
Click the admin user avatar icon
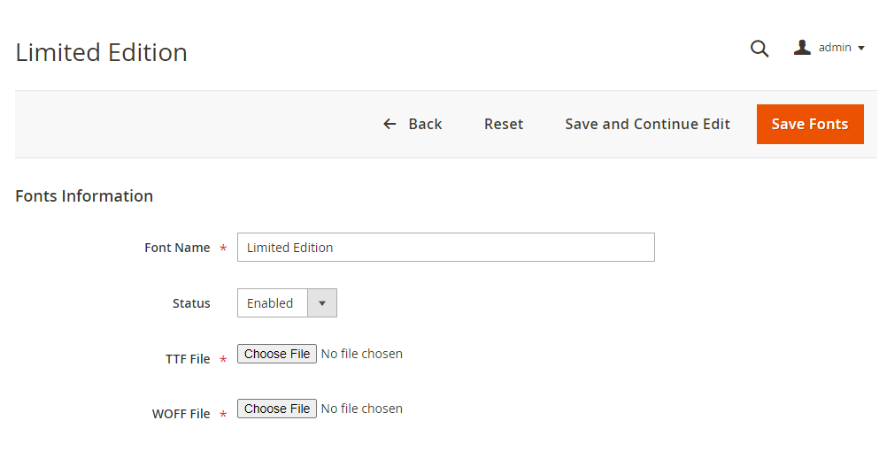coord(802,48)
